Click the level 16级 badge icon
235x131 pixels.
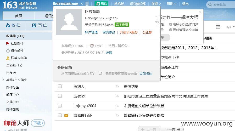pos(92,46)
